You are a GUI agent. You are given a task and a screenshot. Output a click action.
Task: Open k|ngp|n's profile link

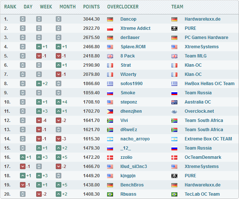point(128,176)
